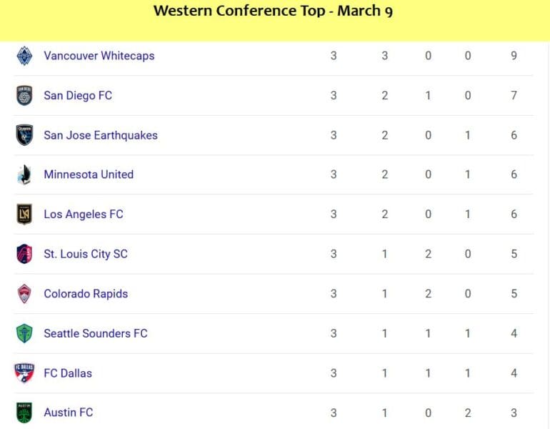Click the Los Angeles FC shield icon
This screenshot has width=550, height=429.
click(24, 214)
